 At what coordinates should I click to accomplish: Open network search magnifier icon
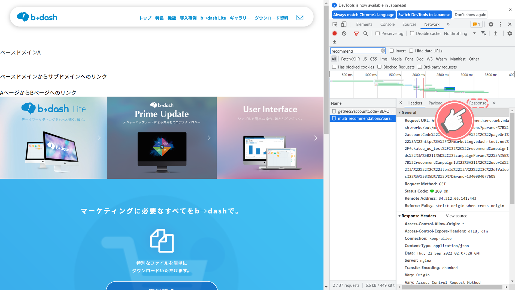(x=366, y=33)
